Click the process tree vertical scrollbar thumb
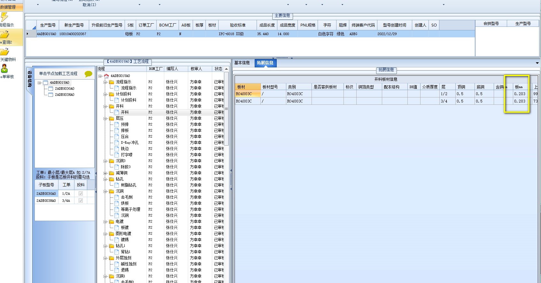This screenshot has height=283, width=541. (x=226, y=109)
